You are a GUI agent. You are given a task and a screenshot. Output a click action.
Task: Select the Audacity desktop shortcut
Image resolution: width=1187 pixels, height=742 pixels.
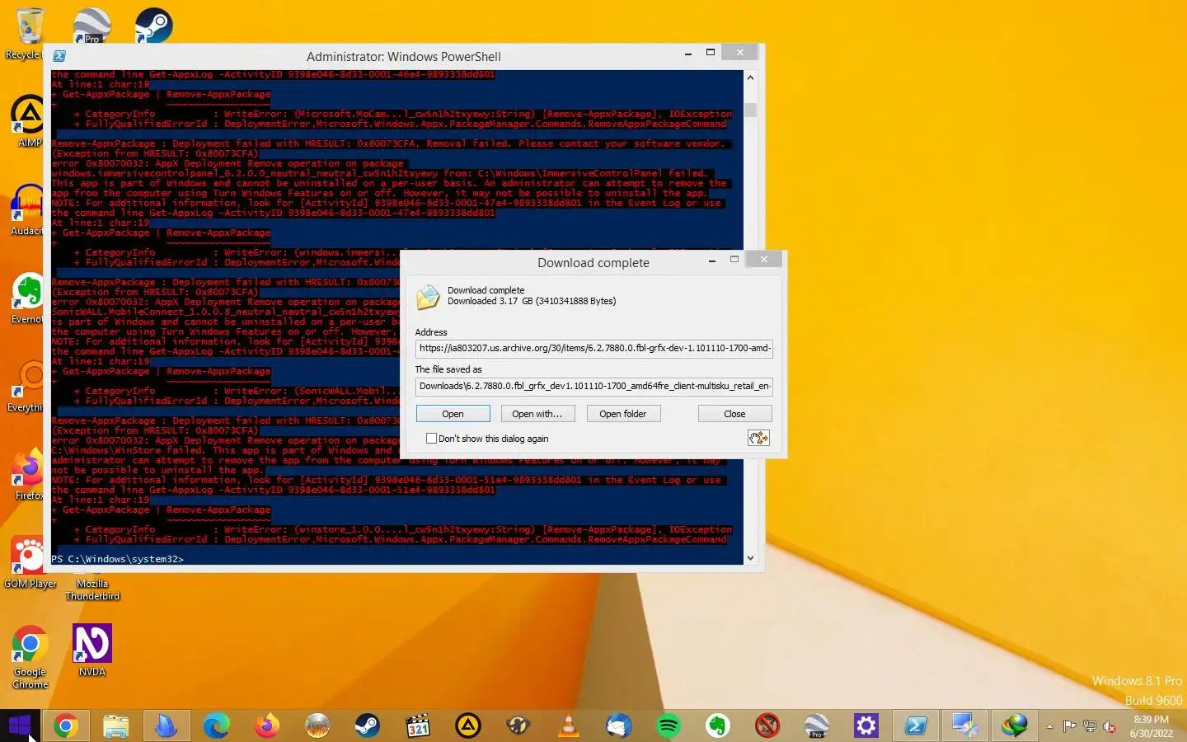click(x=27, y=210)
